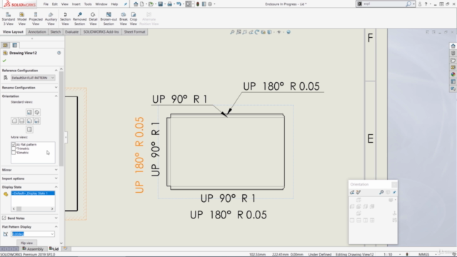Toggle the Isometric standard view button
457x257 pixels.
coord(36,112)
